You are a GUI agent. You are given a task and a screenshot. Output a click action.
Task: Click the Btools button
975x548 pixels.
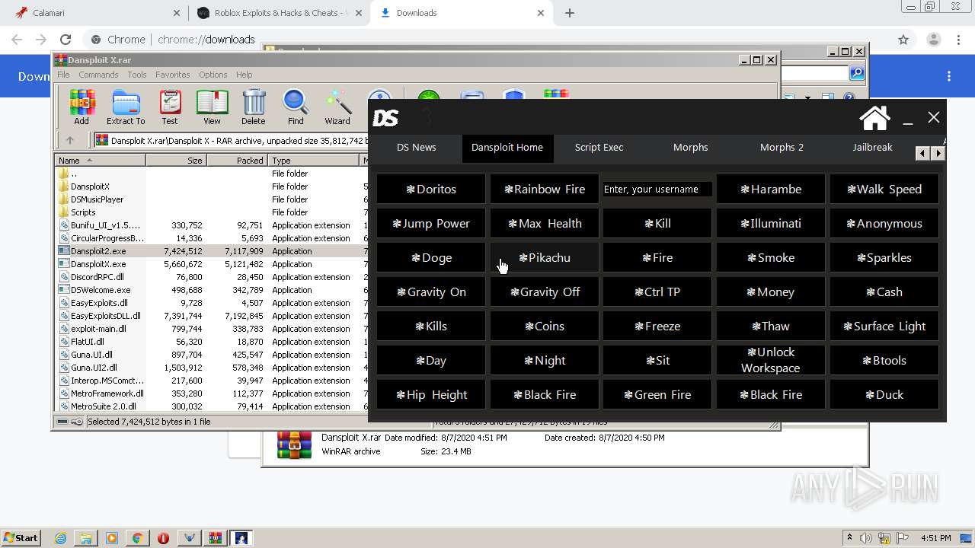(884, 361)
